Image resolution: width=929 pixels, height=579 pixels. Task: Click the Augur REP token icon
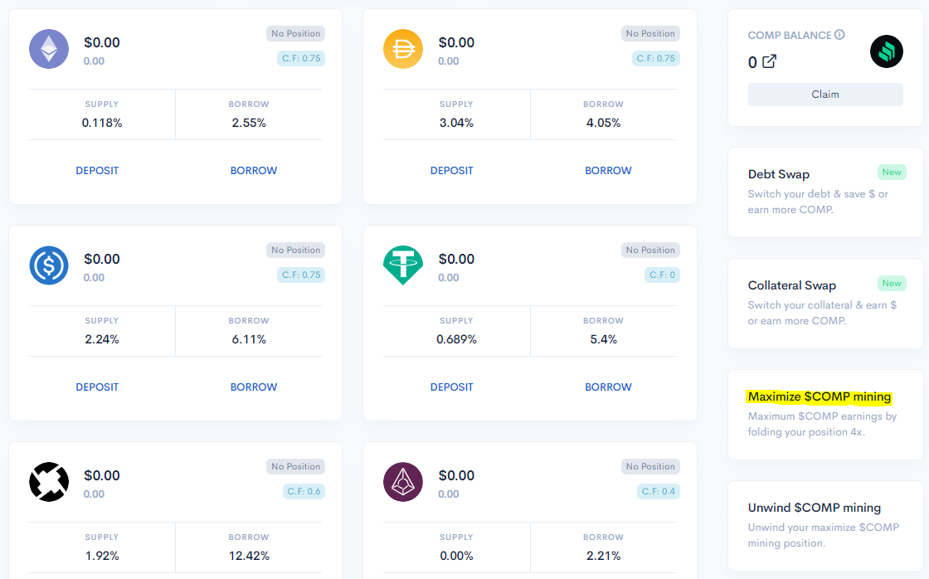click(x=403, y=482)
